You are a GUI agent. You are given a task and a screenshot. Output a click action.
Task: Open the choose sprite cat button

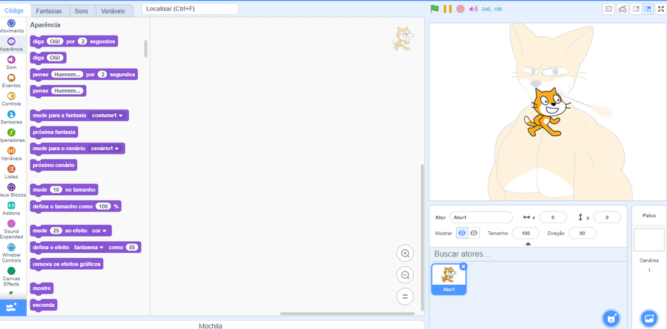(611, 318)
